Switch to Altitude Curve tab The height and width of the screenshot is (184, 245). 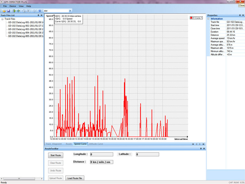(x=96, y=144)
